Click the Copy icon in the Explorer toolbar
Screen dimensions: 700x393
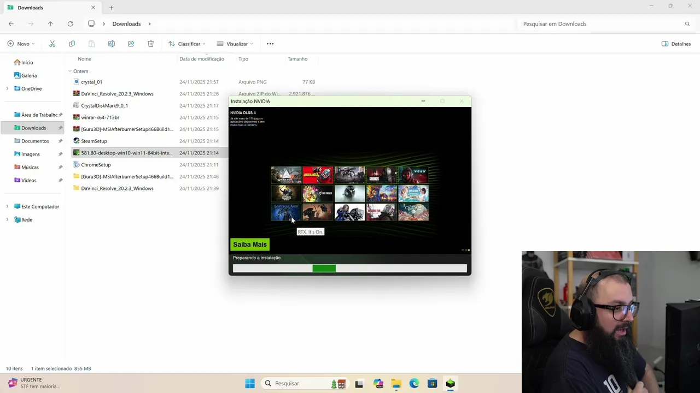click(72, 44)
